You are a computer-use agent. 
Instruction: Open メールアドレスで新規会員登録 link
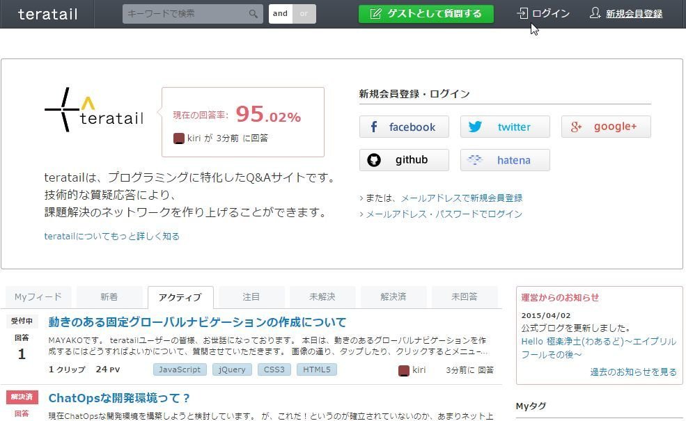tap(462, 198)
